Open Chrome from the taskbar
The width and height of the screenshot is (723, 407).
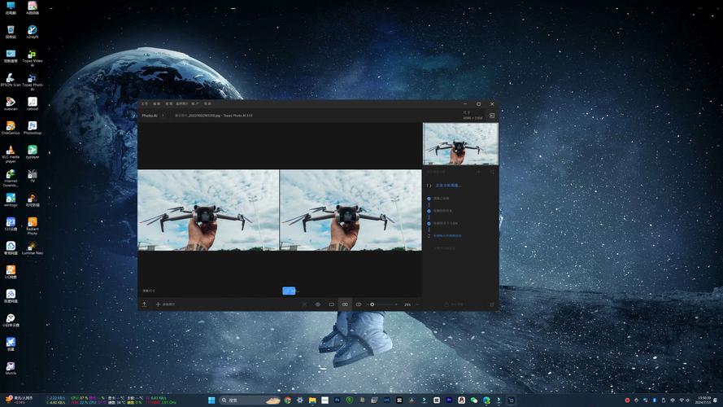(288, 400)
